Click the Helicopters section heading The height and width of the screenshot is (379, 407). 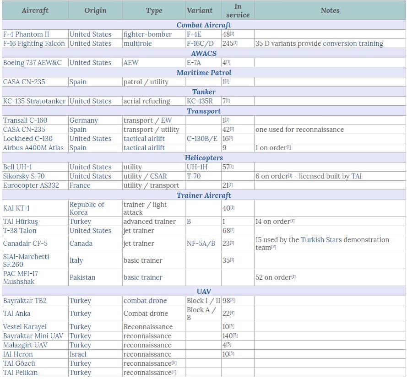pyautogui.click(x=204, y=157)
